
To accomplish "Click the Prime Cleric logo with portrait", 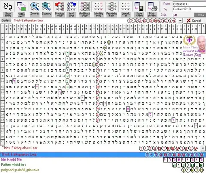I will coord(194,46).
